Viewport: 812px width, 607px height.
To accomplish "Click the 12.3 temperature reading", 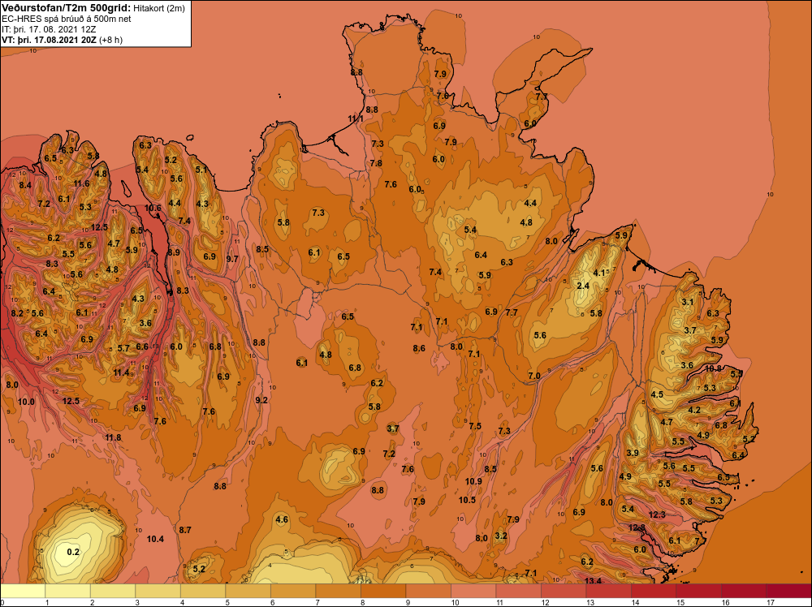I will coord(657,514).
